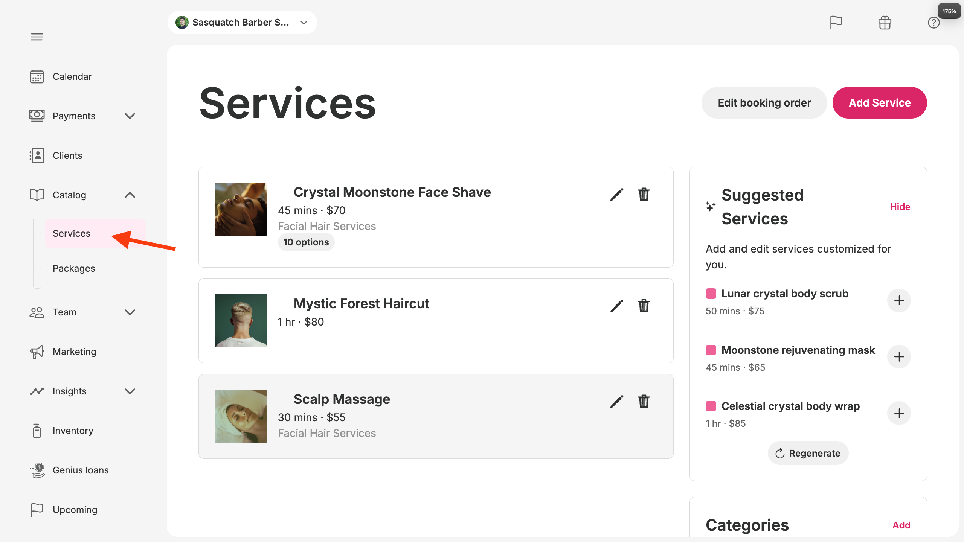Edit Crystal Moonstone Face Shave with pencil icon
The height and width of the screenshot is (542, 964).
coord(617,195)
